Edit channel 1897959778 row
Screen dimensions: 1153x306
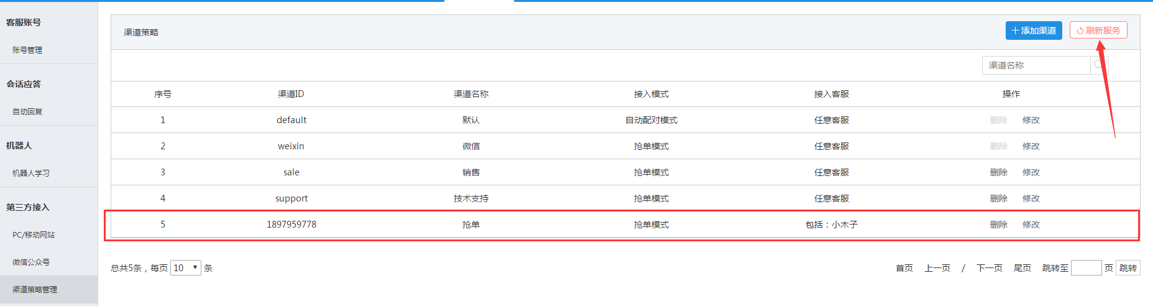1031,225
